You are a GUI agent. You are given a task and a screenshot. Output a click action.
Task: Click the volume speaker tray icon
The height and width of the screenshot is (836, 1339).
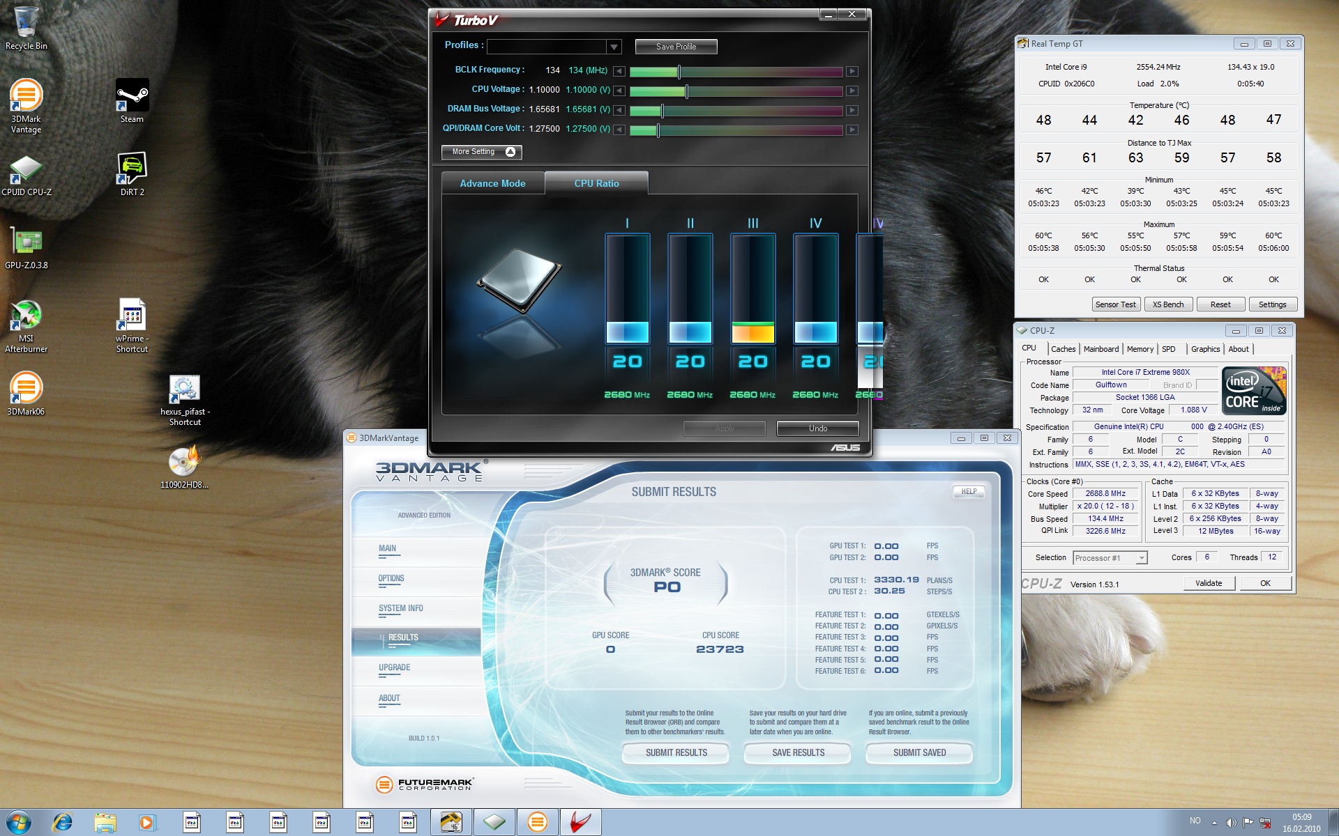click(1231, 823)
